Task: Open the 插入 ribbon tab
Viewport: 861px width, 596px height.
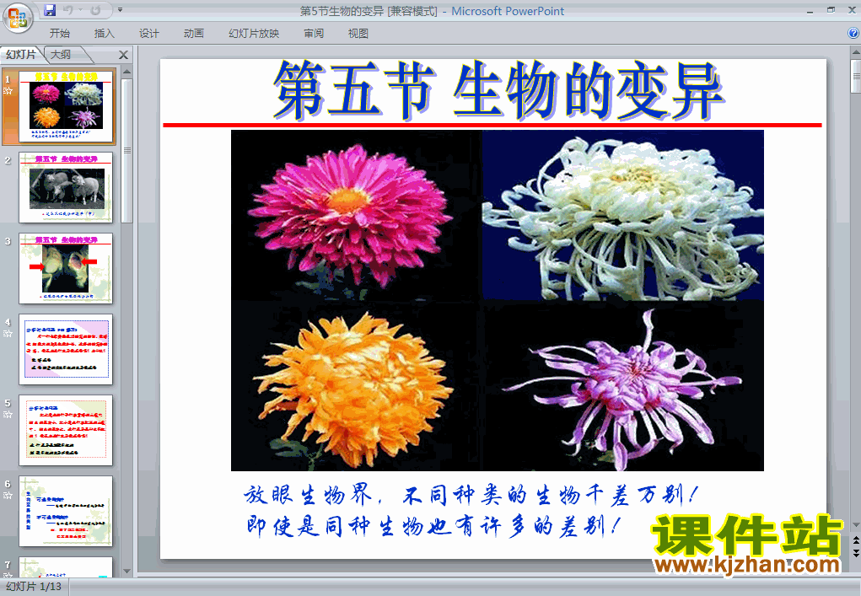Action: coord(105,34)
